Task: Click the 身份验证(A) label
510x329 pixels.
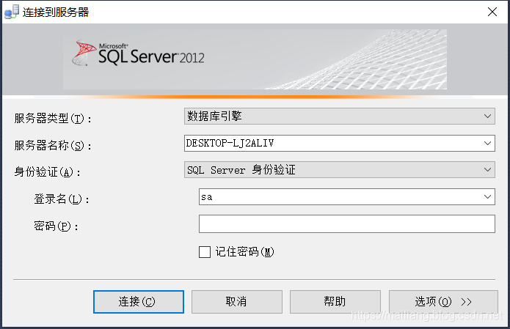Action: pos(47,171)
